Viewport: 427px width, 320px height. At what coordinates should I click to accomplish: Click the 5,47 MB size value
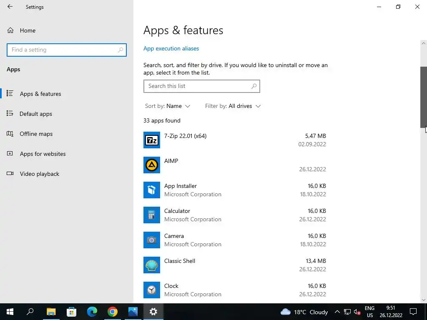click(315, 136)
